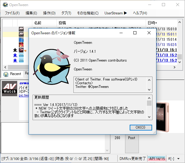Click the DMRcv更新完了 status text
This screenshot has width=185, height=163.
(133, 159)
